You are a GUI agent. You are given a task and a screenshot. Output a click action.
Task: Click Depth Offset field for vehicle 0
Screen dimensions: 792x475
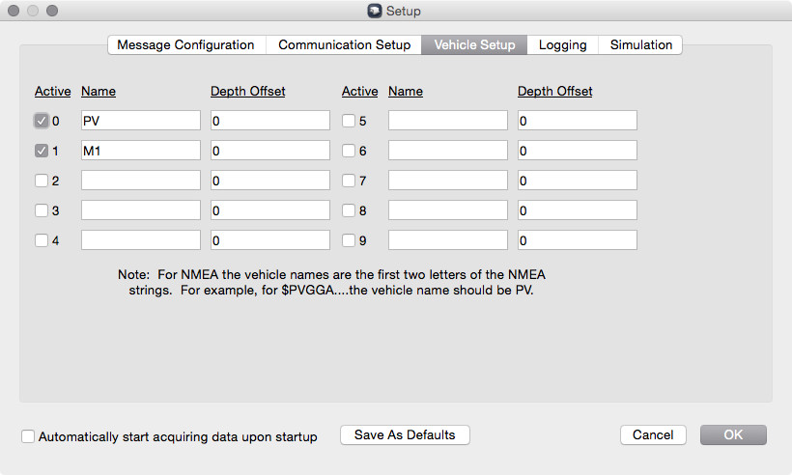pyautogui.click(x=269, y=121)
